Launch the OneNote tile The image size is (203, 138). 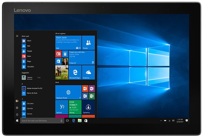92,88
